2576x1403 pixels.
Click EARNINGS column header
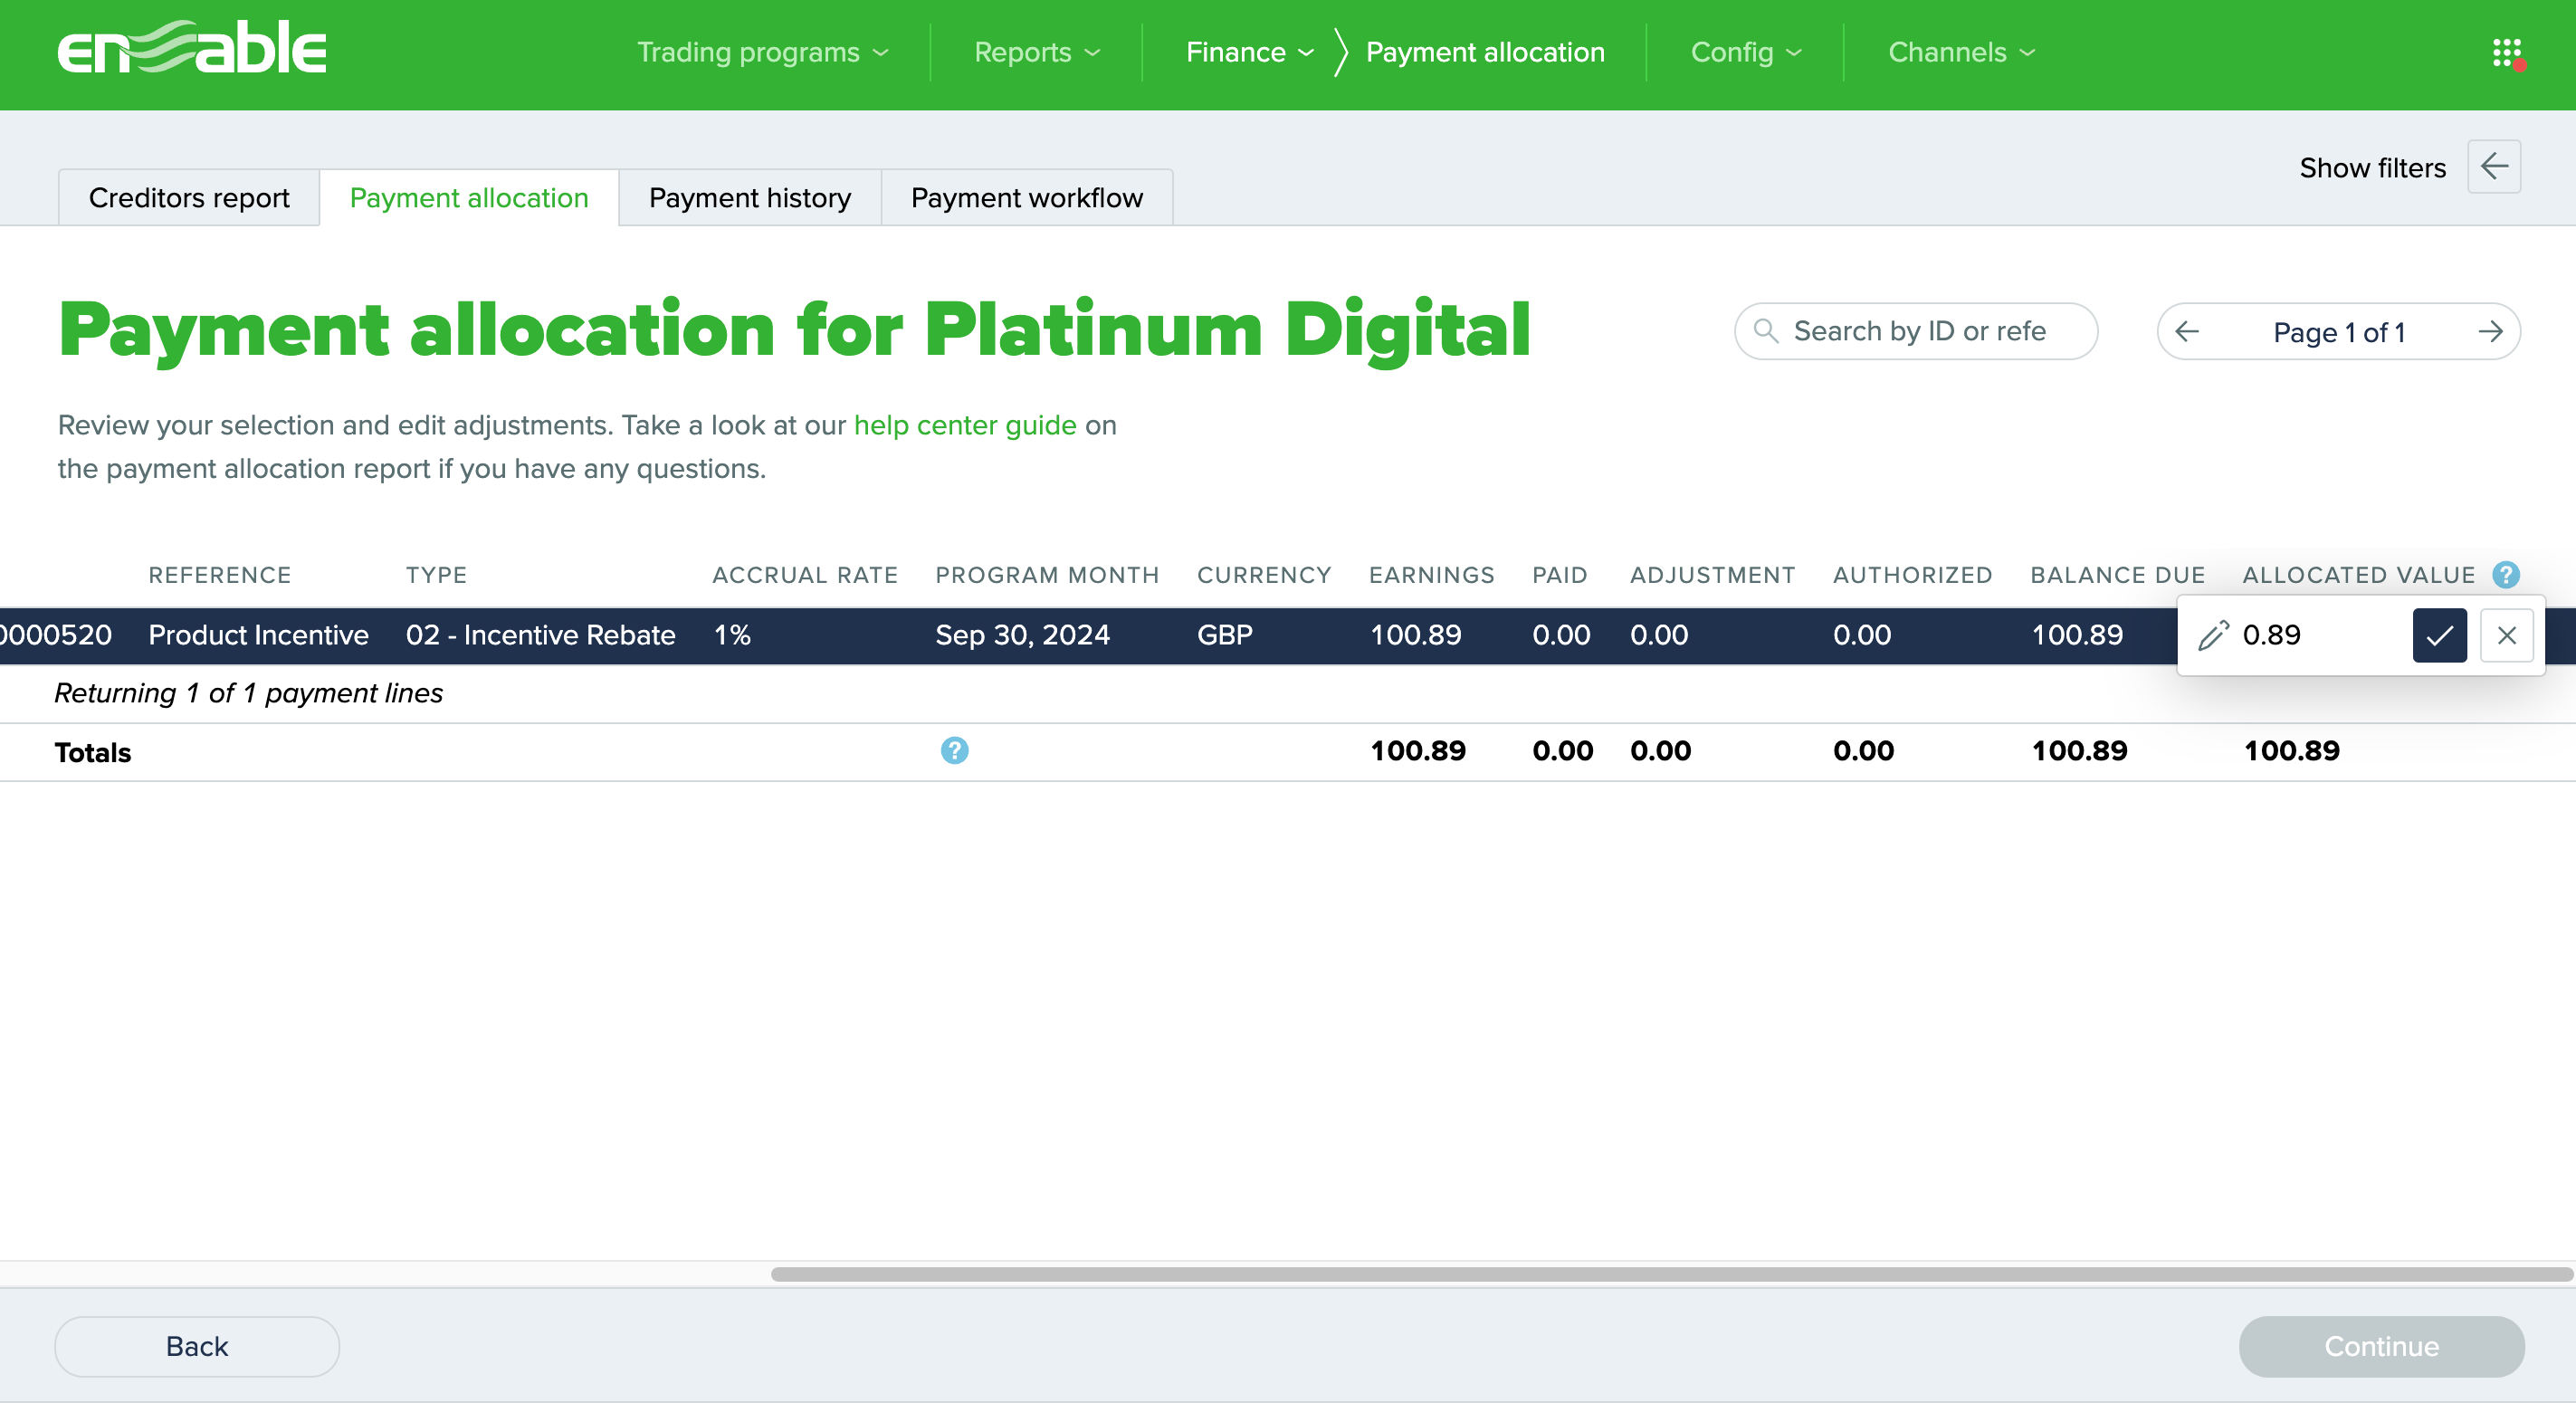[x=1431, y=575]
